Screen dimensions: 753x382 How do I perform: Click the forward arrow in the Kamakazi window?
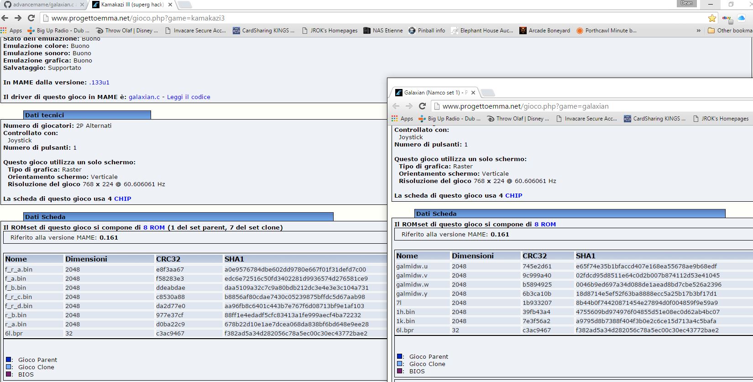[x=18, y=18]
